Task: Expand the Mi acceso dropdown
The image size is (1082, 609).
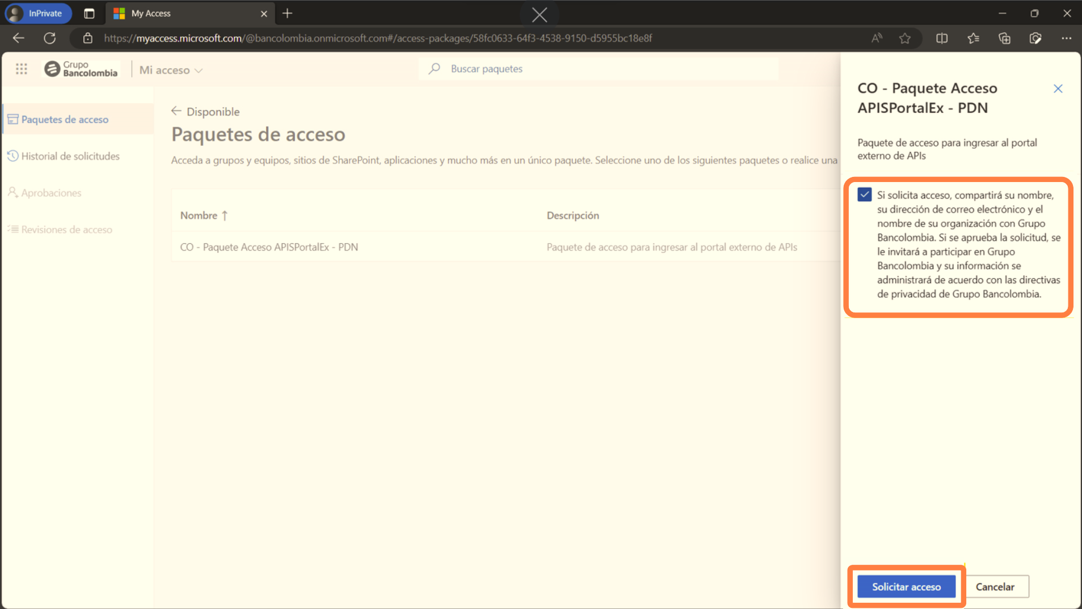Action: pyautogui.click(x=171, y=70)
